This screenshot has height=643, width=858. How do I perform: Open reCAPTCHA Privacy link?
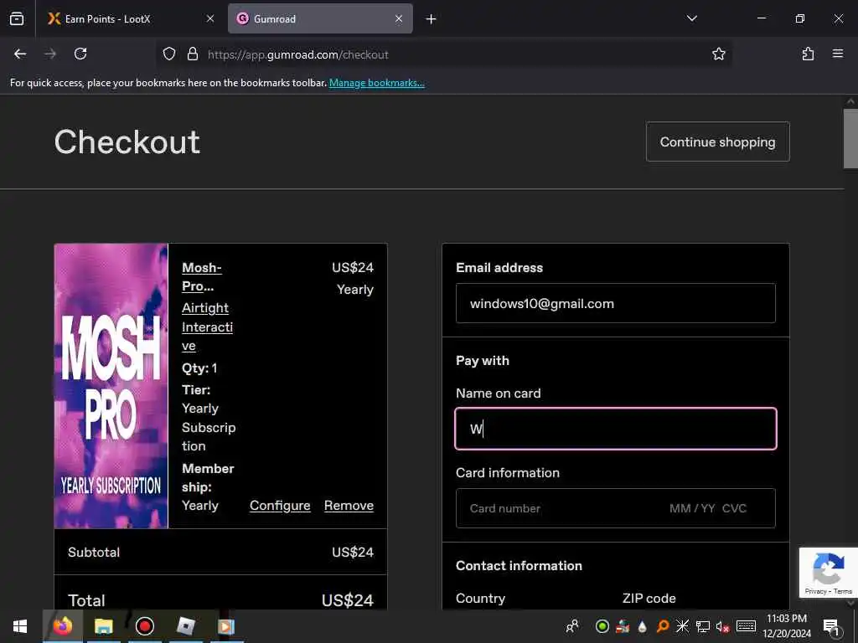click(x=815, y=591)
